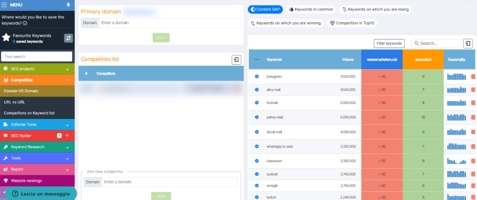Click the plus icon for hotmail row
Viewport: 477px width, 200px height.
pos(257,103)
